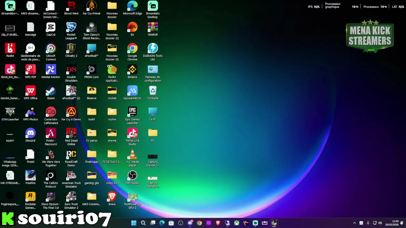Open the volume speaker control
This screenshot has width=406, height=228.
[x=380, y=223]
